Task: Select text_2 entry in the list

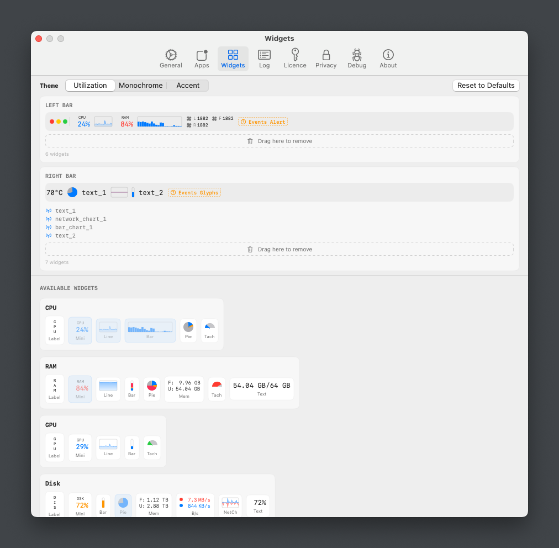Action: 61,235
